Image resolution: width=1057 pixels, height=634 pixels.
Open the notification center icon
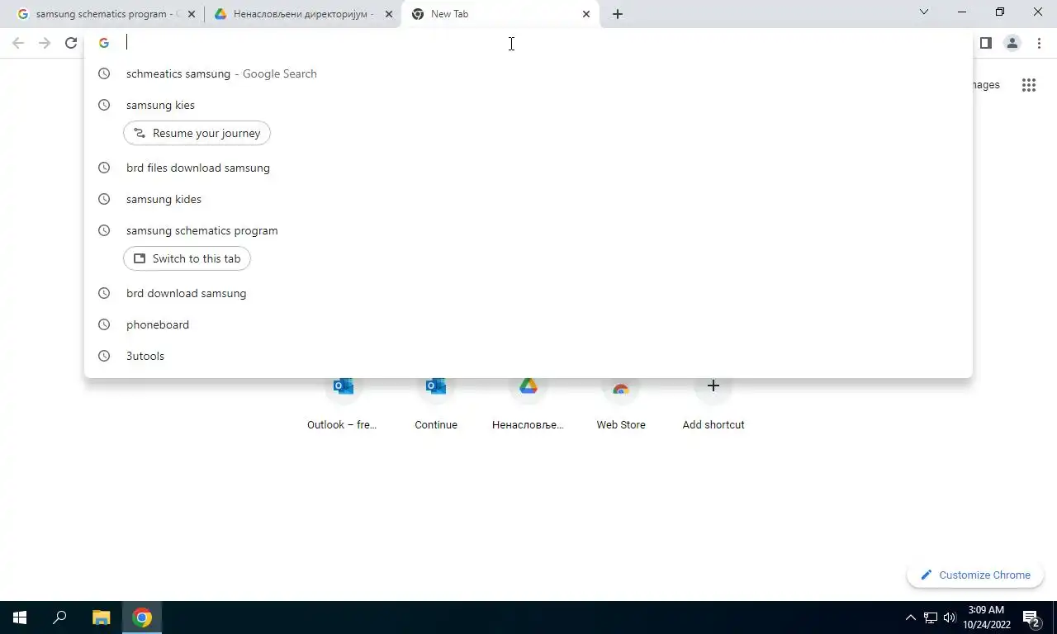click(x=1031, y=617)
